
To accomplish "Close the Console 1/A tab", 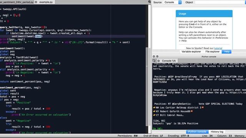I will pyautogui.click(x=159, y=61).
